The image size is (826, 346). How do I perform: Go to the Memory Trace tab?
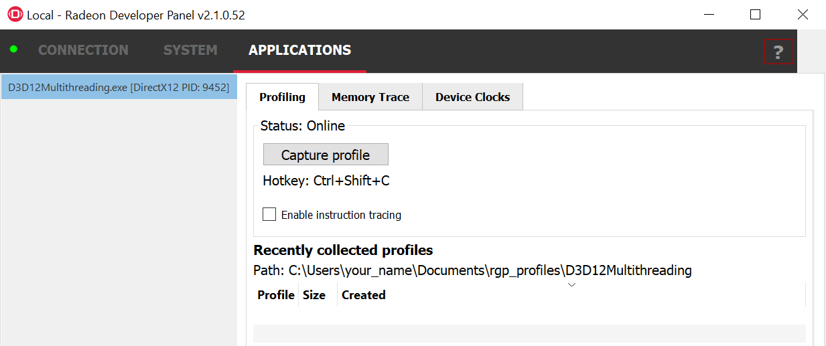[370, 97]
